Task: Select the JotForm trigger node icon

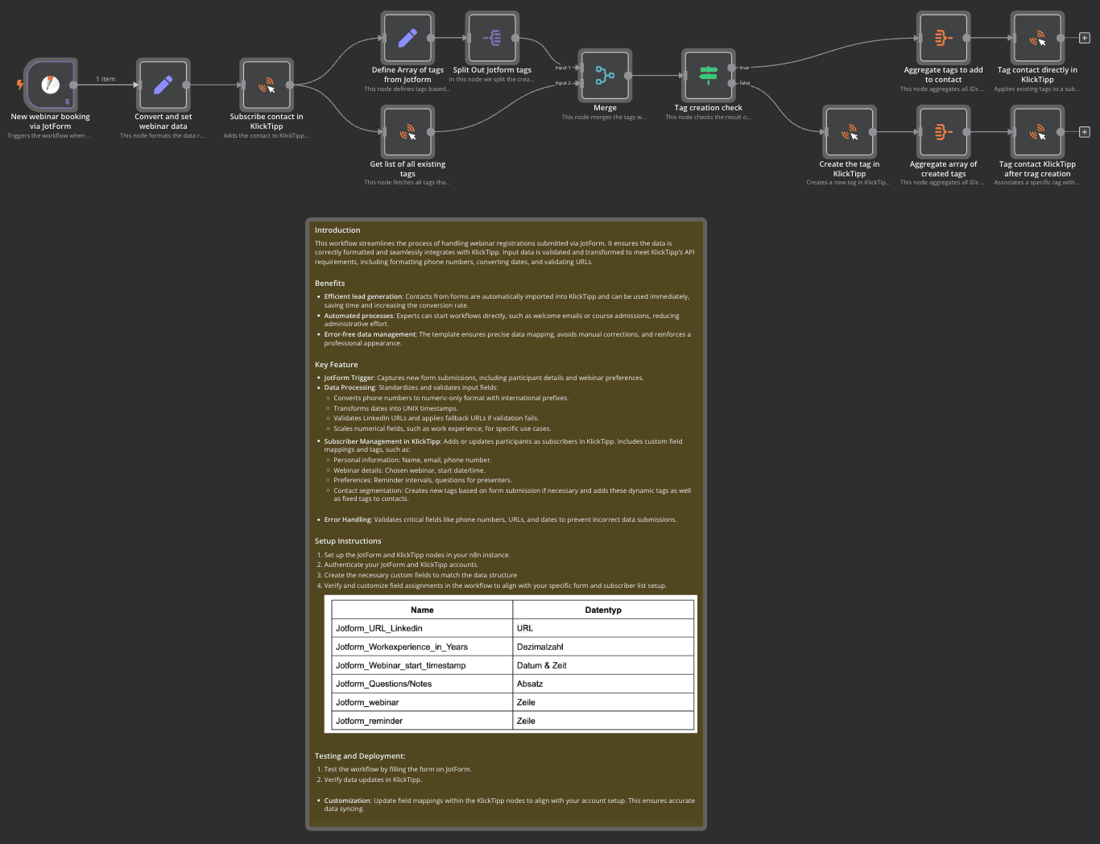Action: pos(50,85)
